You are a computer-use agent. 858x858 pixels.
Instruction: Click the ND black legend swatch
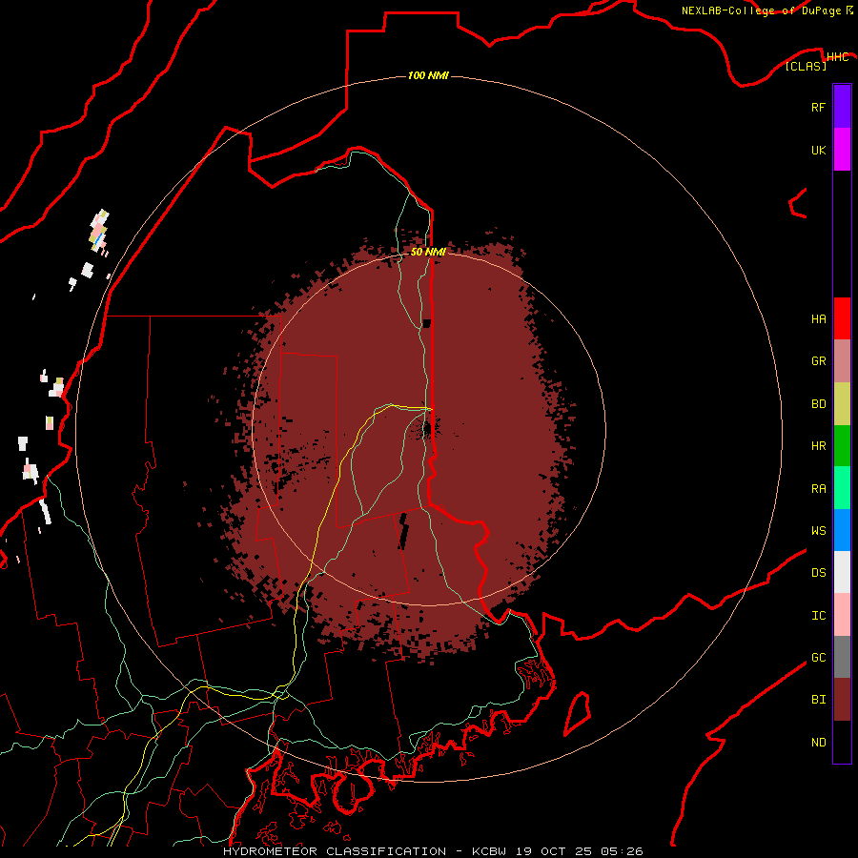pyautogui.click(x=842, y=742)
